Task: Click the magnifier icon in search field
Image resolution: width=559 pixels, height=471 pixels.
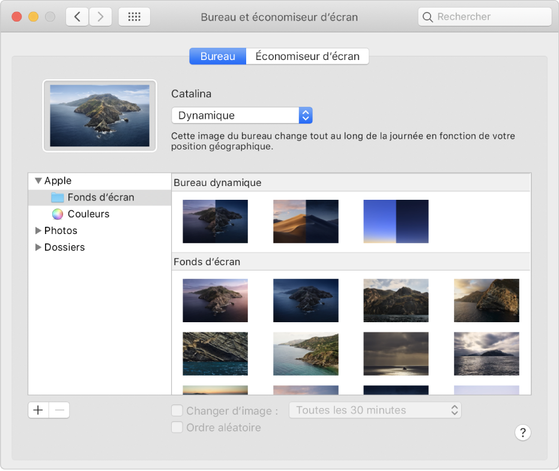Action: [x=428, y=17]
